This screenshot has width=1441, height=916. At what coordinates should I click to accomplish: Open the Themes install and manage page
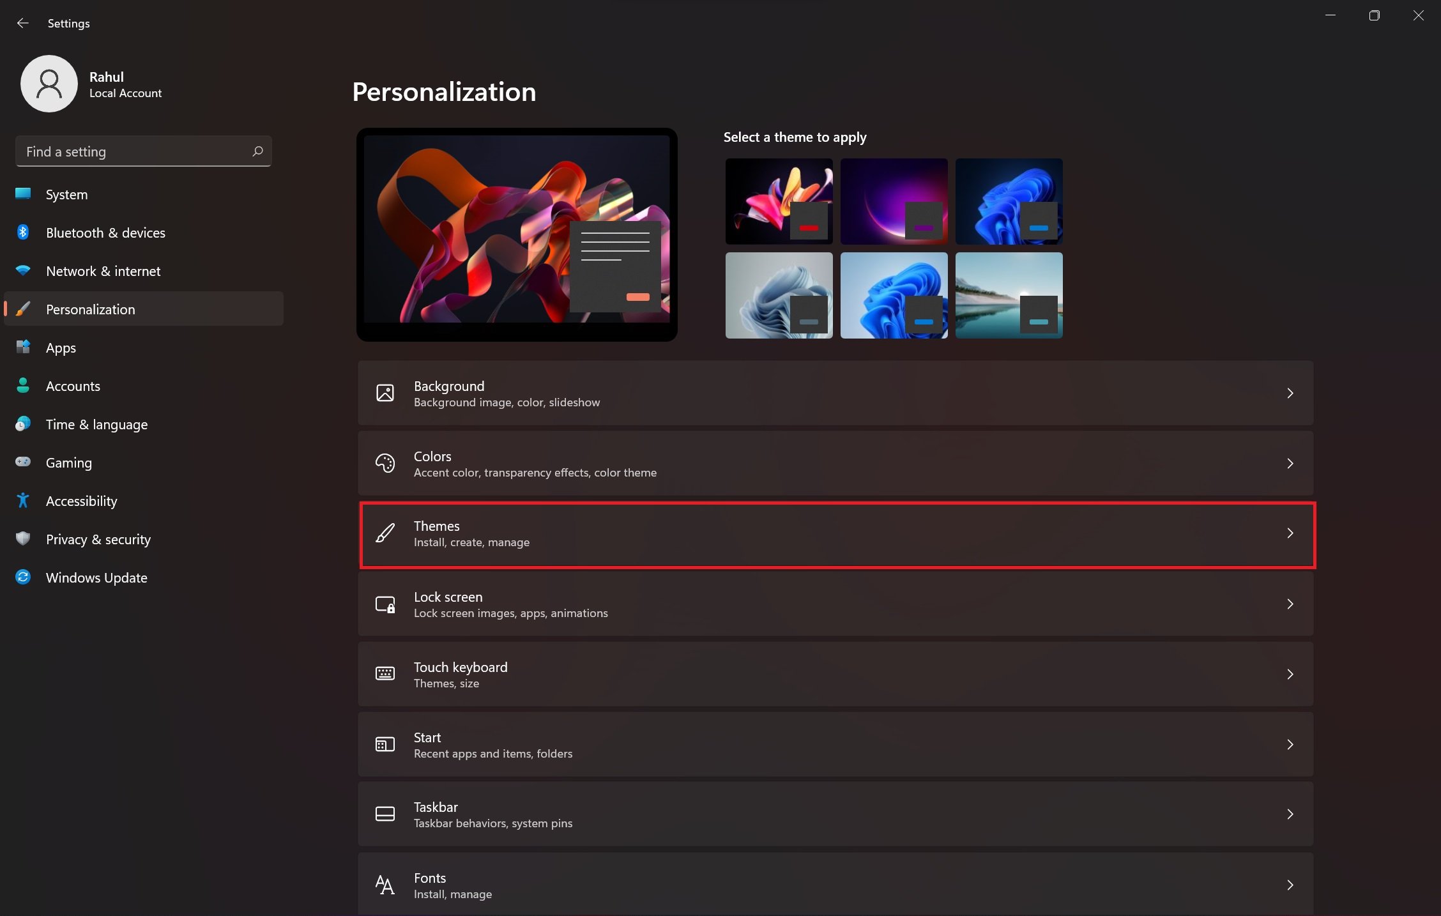click(835, 533)
